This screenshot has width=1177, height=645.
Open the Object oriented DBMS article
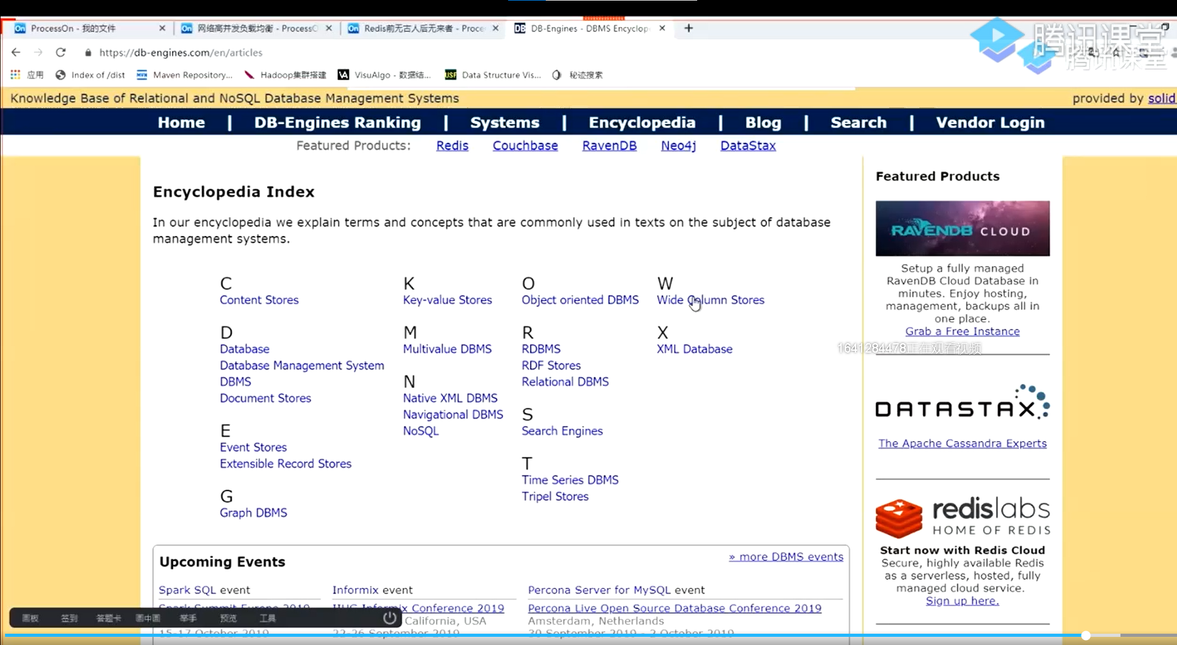pos(580,300)
